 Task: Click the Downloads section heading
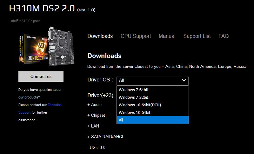coord(104,56)
